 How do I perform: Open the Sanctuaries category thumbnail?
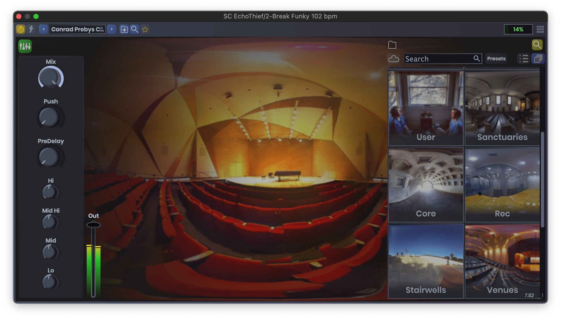(502, 108)
